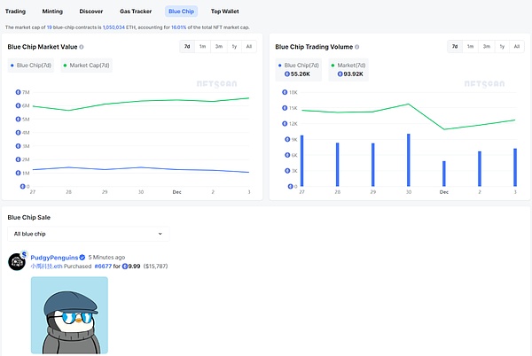Image resolution: width=532 pixels, height=356 pixels.
Task: Click the ETH icon next to 55.26K volume
Action: pos(284,74)
